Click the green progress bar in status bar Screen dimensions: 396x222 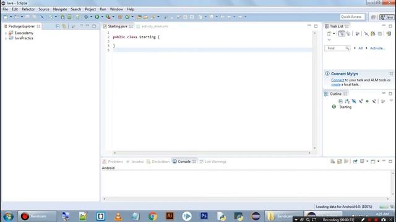point(384,207)
